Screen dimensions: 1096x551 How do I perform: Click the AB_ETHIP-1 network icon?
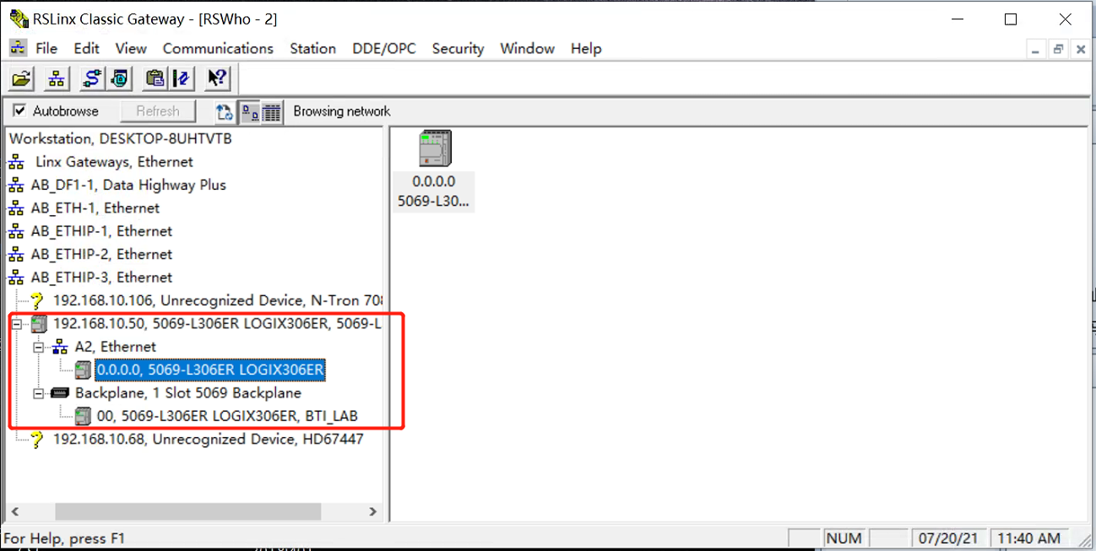point(16,231)
